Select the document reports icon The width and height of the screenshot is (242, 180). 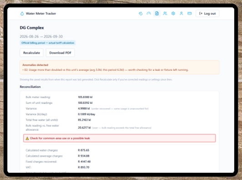pos(157,14)
